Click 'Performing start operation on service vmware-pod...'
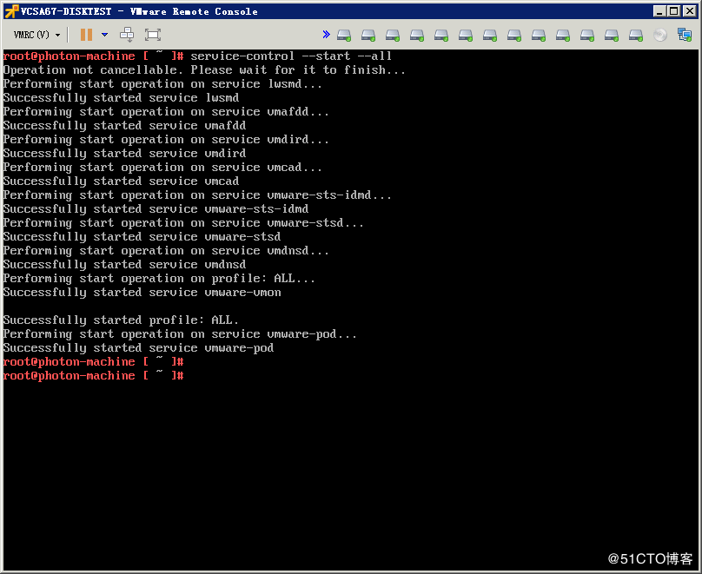The width and height of the screenshot is (702, 574). pyautogui.click(x=180, y=333)
